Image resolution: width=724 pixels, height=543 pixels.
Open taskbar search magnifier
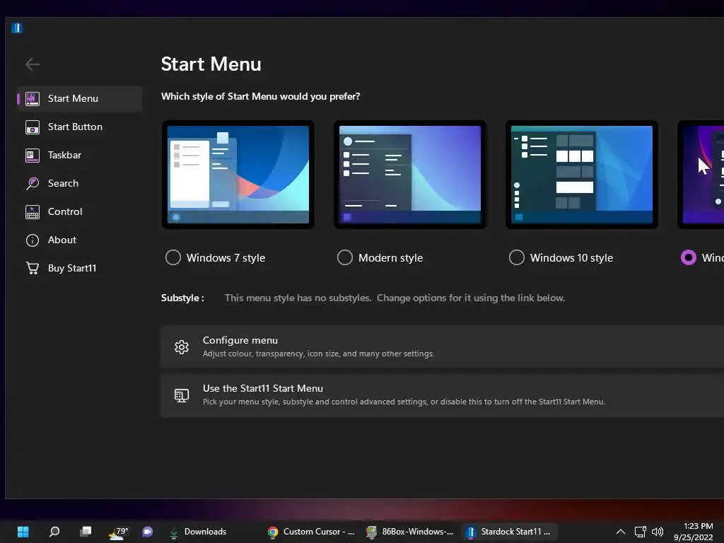coord(54,532)
